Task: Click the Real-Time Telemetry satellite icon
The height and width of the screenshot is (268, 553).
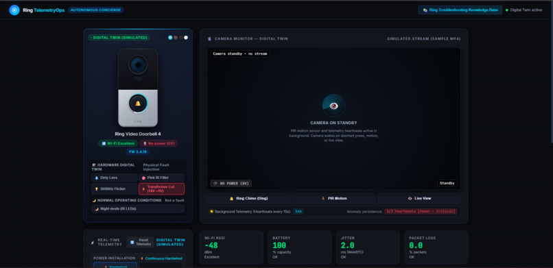Action: click(93, 242)
